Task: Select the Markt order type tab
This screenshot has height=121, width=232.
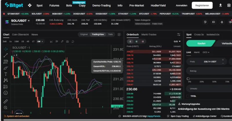Action: [197, 52]
